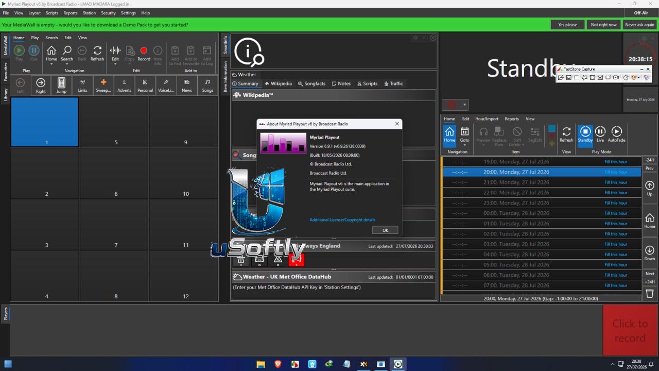Select the VoiceLinks MediaWall category
The image size is (659, 371).
(x=166, y=85)
